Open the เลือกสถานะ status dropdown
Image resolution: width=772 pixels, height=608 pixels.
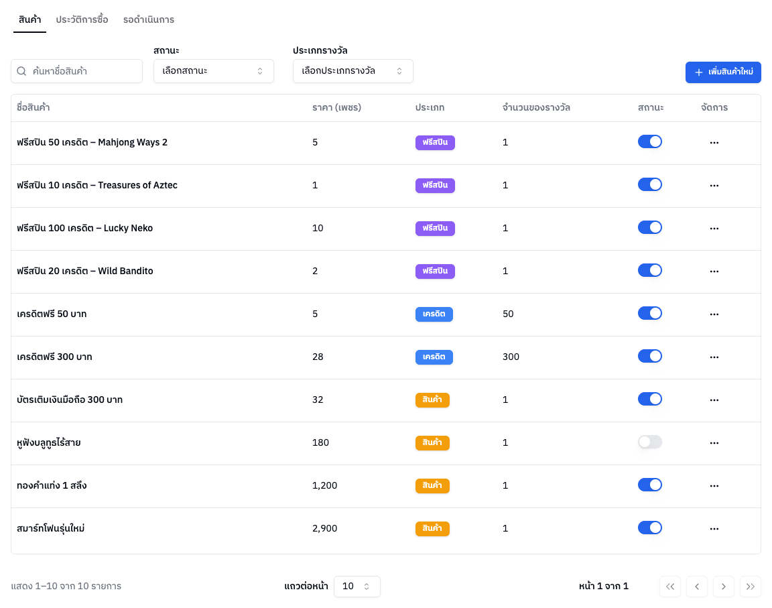(x=214, y=71)
